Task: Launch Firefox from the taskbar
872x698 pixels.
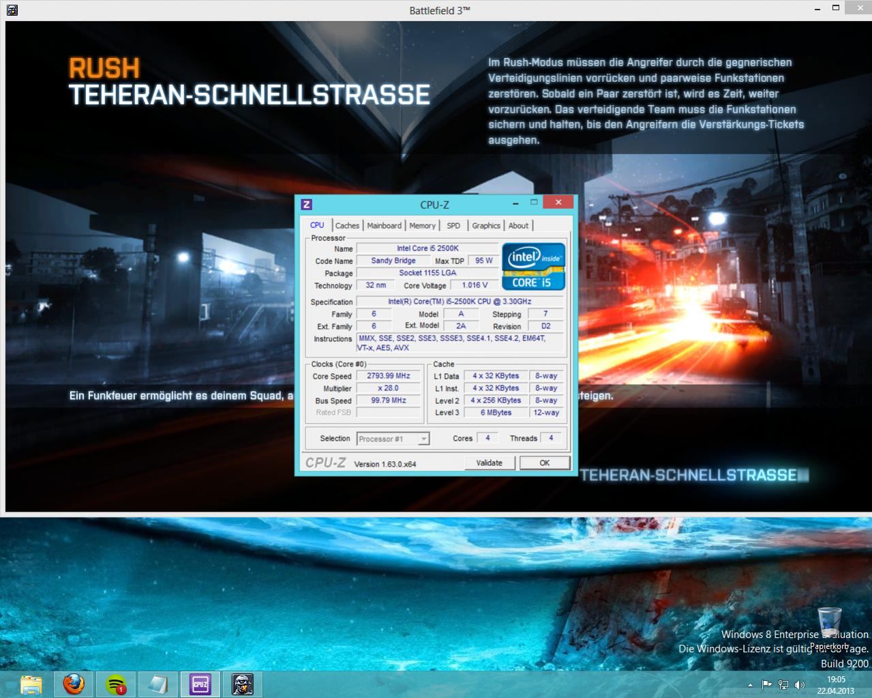Action: tap(74, 684)
